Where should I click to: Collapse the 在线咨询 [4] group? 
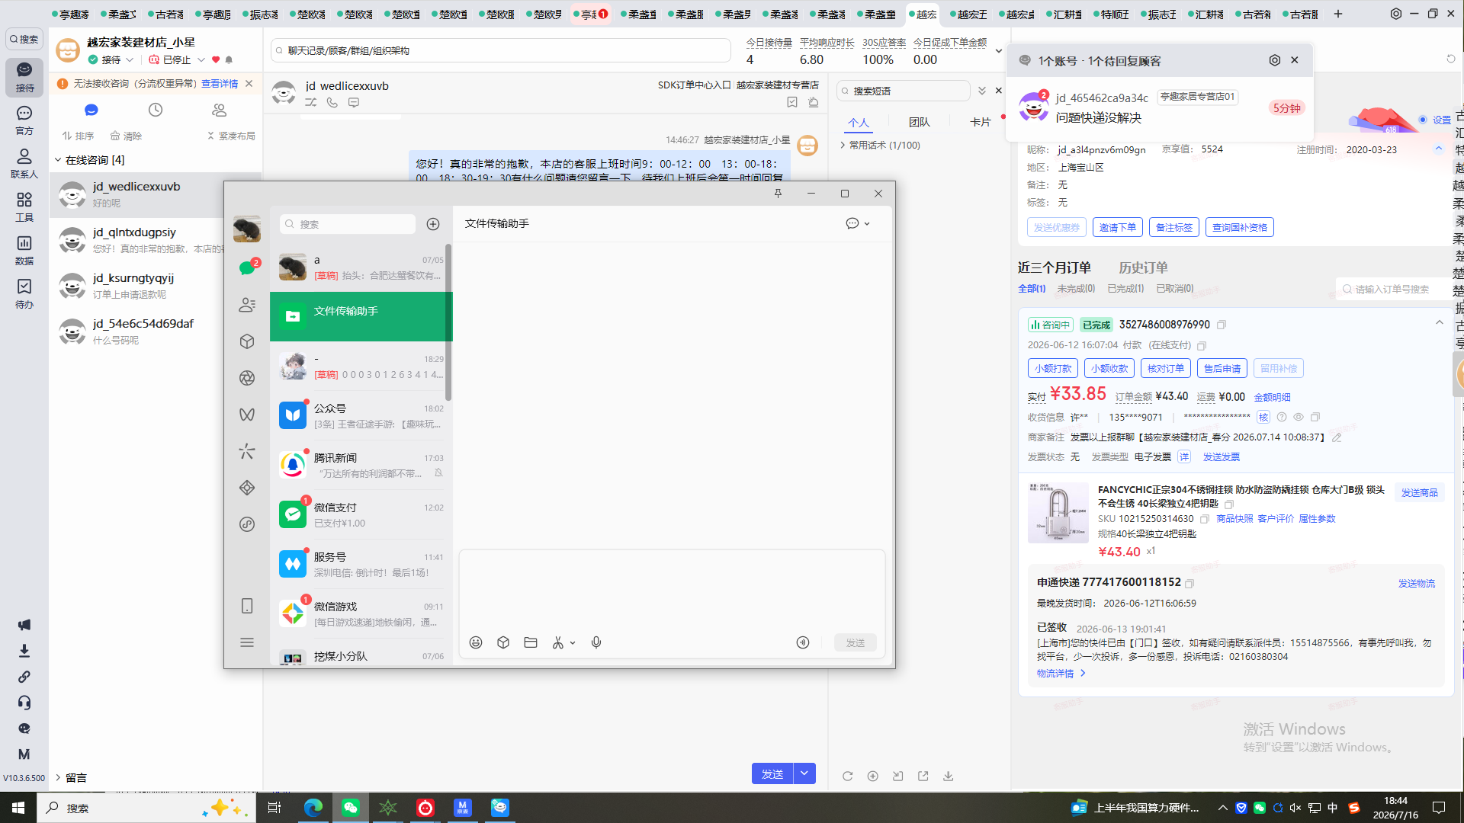tap(58, 160)
